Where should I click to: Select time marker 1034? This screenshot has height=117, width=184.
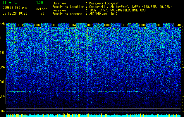[x=73, y=25]
